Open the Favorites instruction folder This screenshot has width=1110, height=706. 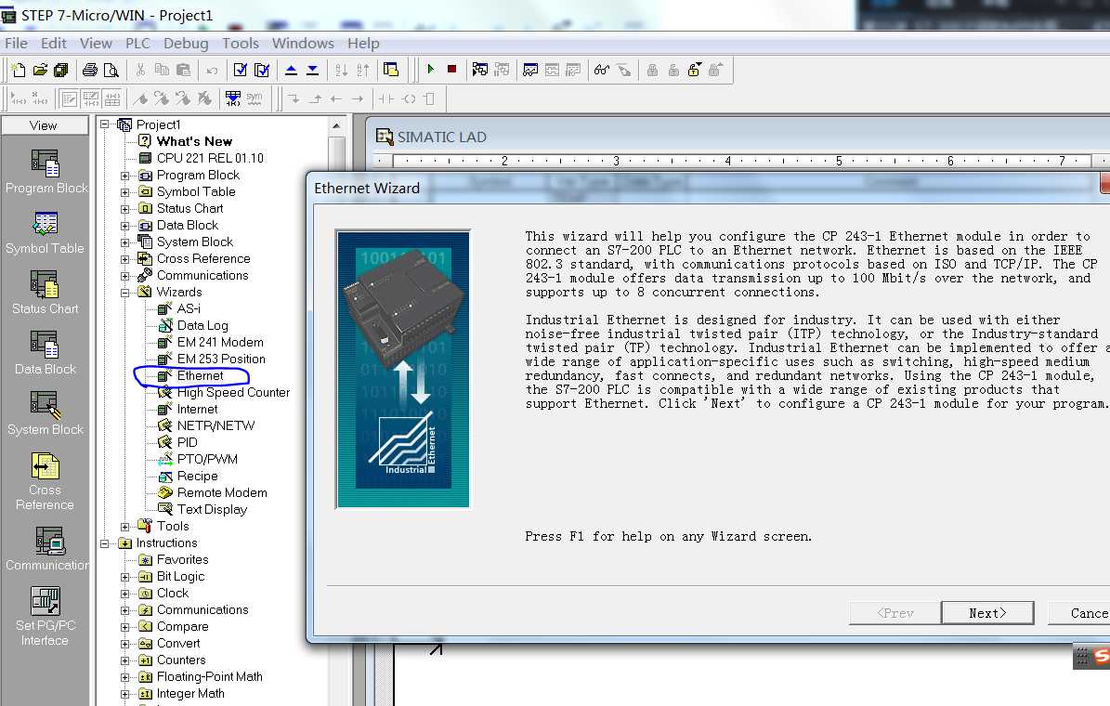[182, 560]
